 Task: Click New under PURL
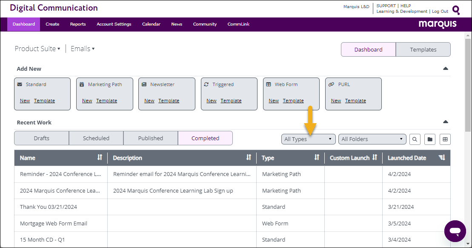(x=336, y=101)
